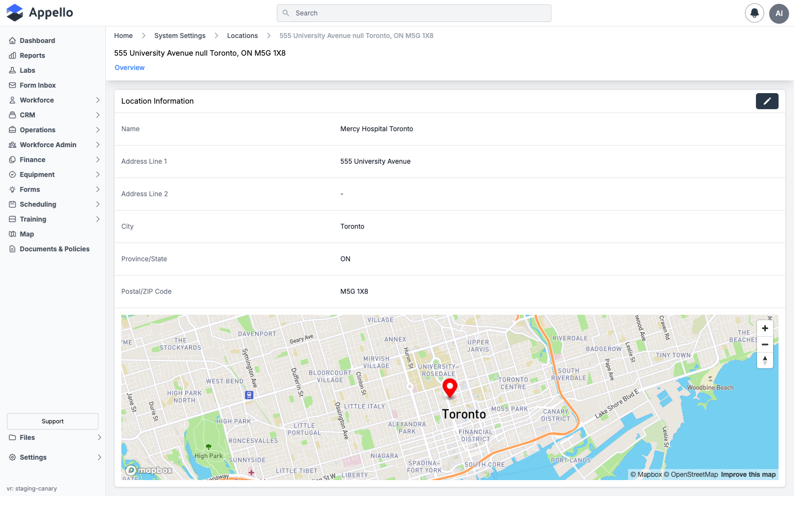Select the Mercy Hospital Toronto name value

pyautogui.click(x=377, y=129)
